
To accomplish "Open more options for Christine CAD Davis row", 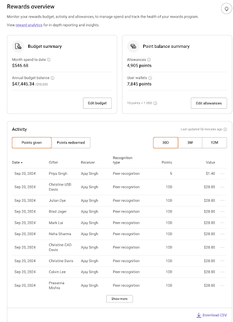I will click(x=222, y=247).
